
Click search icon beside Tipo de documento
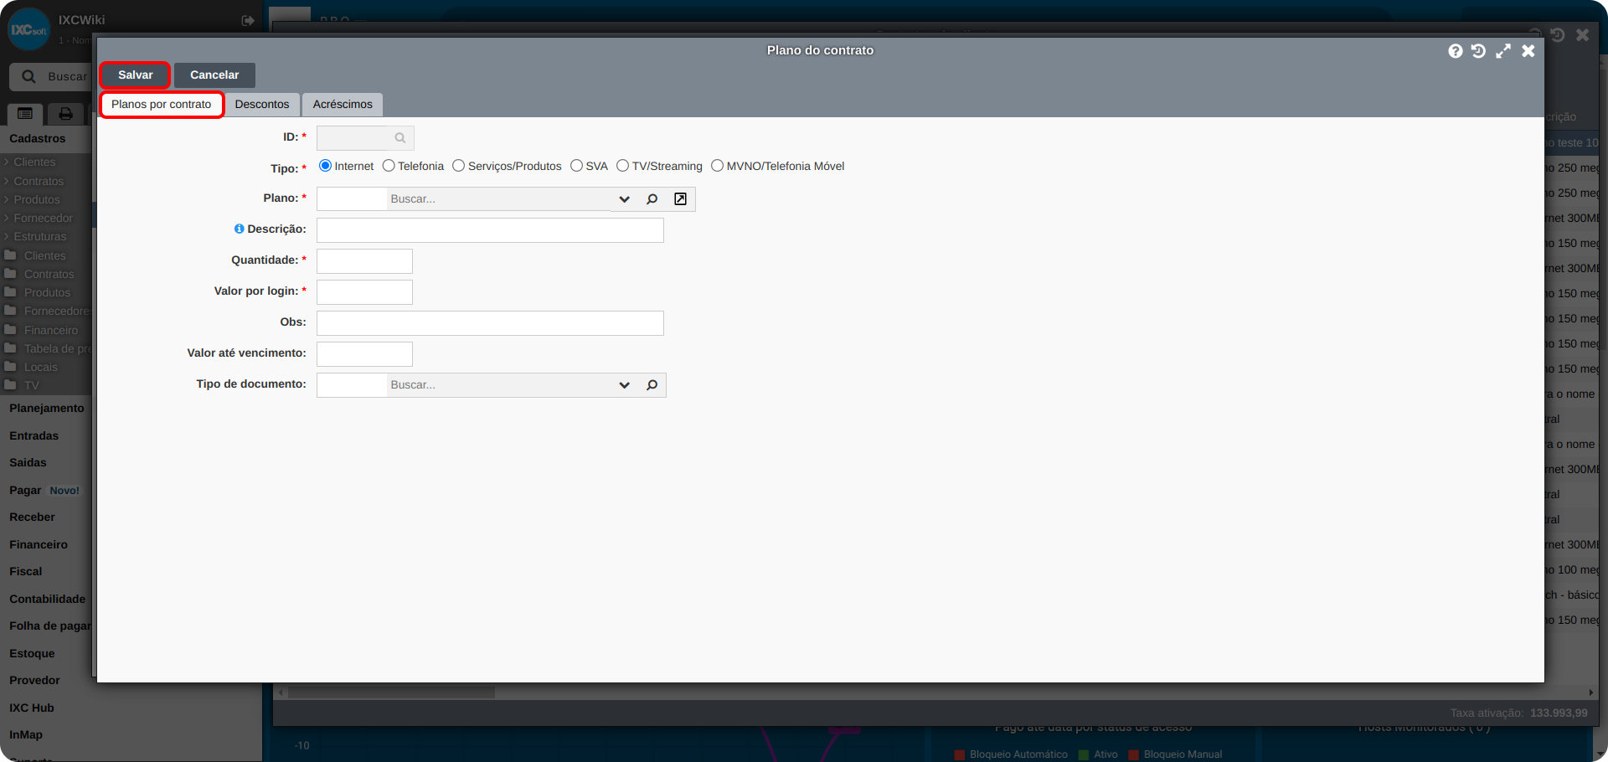(x=652, y=385)
